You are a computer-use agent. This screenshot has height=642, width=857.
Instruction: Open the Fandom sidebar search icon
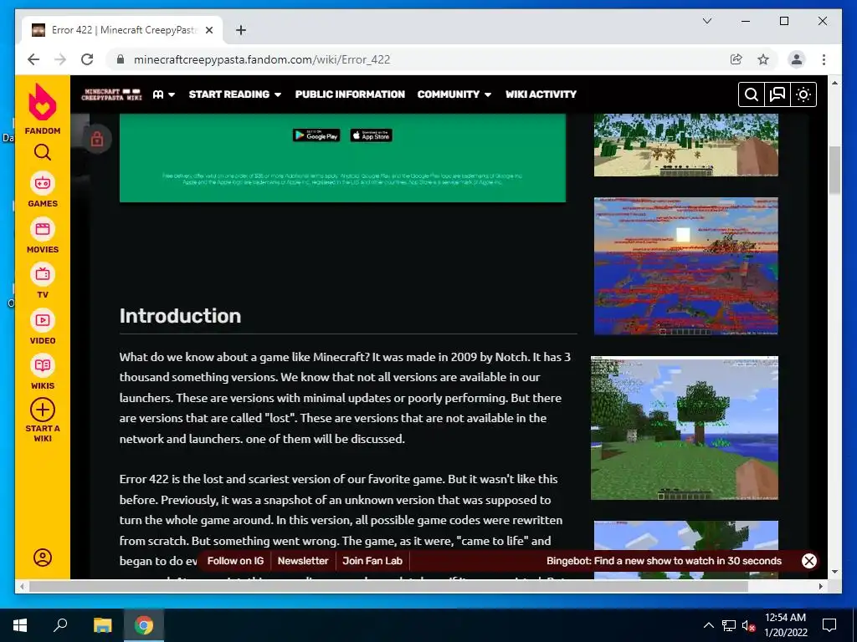(43, 152)
